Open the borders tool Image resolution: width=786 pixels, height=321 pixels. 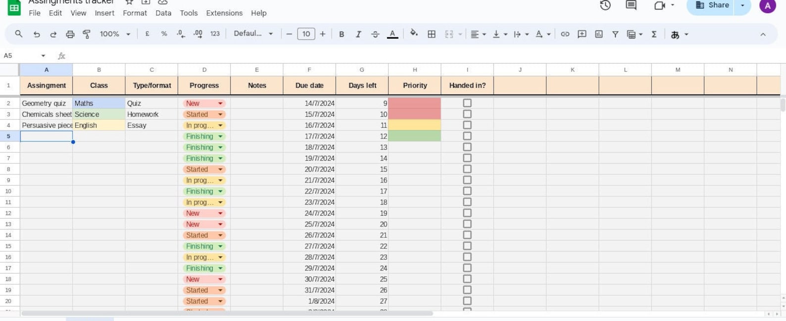coord(432,34)
